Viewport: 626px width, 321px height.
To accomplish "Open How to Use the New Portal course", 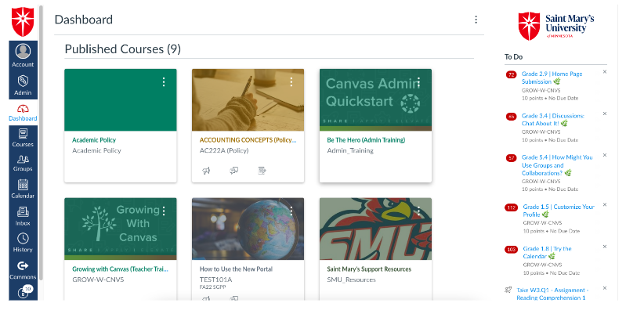I will (x=236, y=269).
